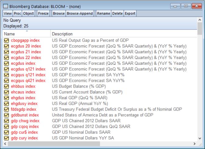Open the Proc menu

[x=17, y=13]
